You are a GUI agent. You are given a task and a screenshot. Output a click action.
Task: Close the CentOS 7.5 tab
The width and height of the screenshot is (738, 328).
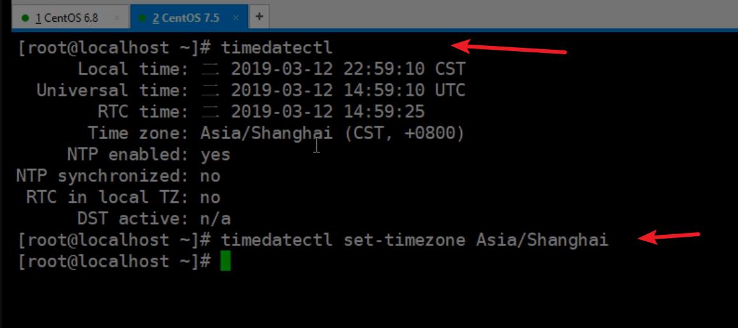coord(236,18)
